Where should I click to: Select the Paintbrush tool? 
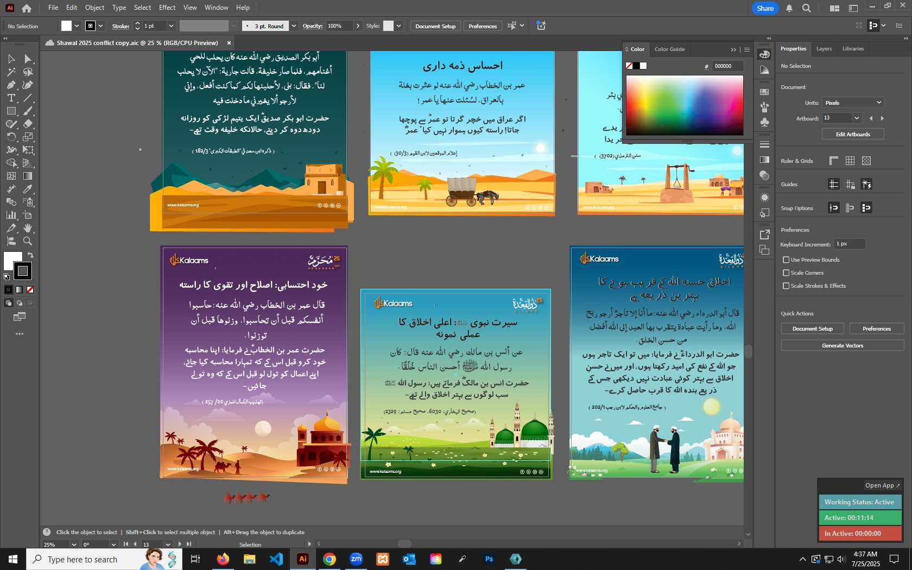[28, 111]
